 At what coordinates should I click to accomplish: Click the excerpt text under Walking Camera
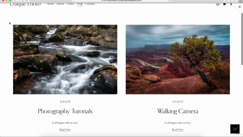pos(178,123)
